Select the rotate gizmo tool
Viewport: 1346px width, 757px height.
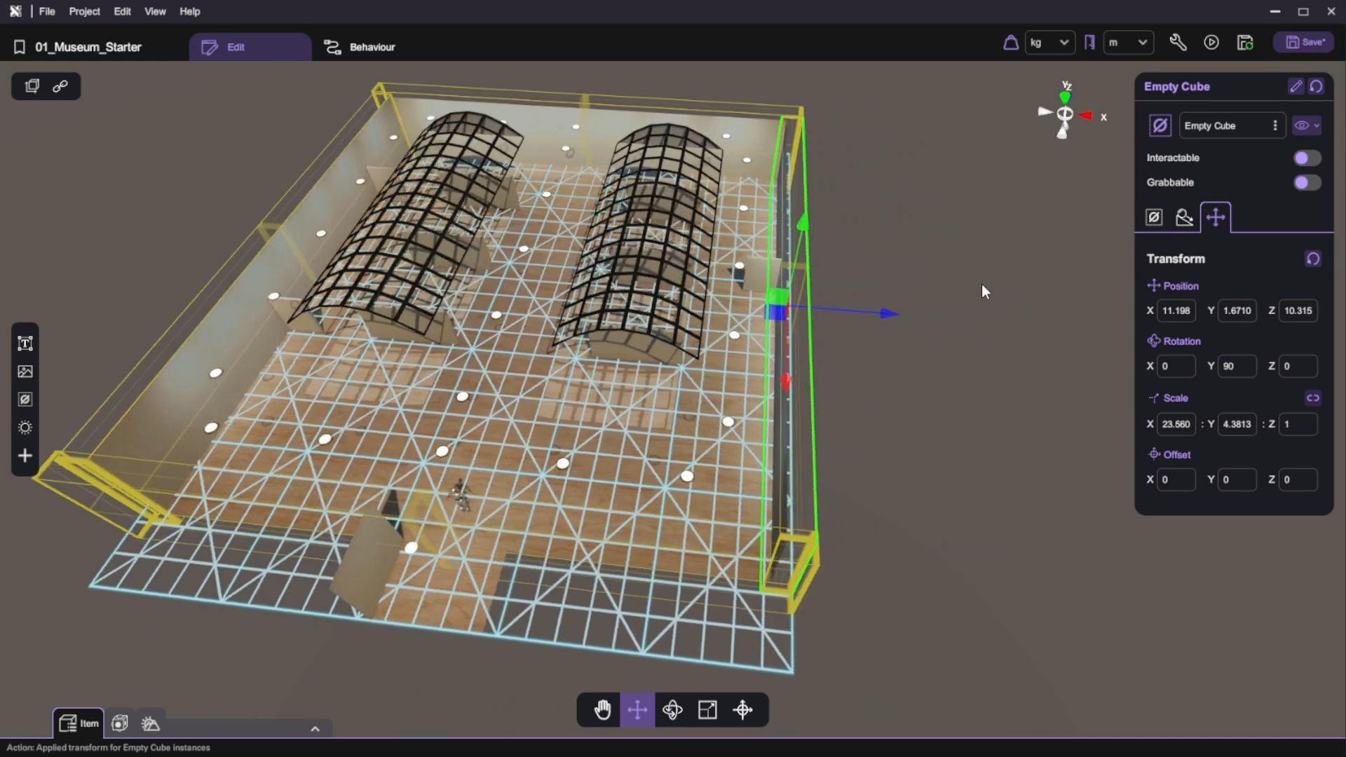point(672,710)
